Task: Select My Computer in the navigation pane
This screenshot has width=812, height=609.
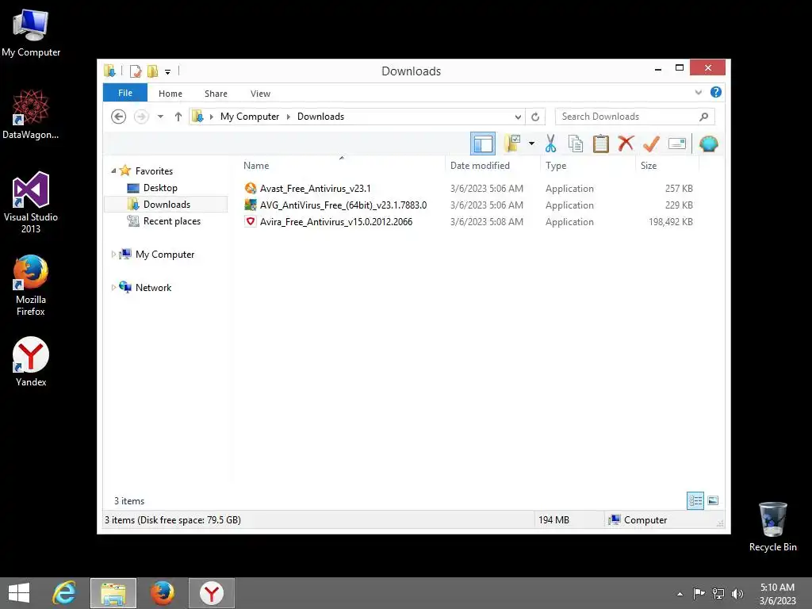Action: (165, 255)
